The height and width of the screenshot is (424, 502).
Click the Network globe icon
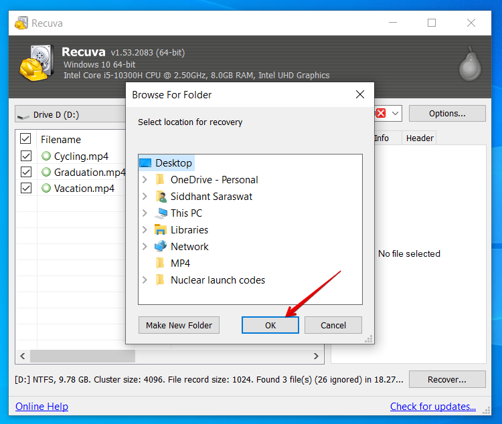coord(161,246)
